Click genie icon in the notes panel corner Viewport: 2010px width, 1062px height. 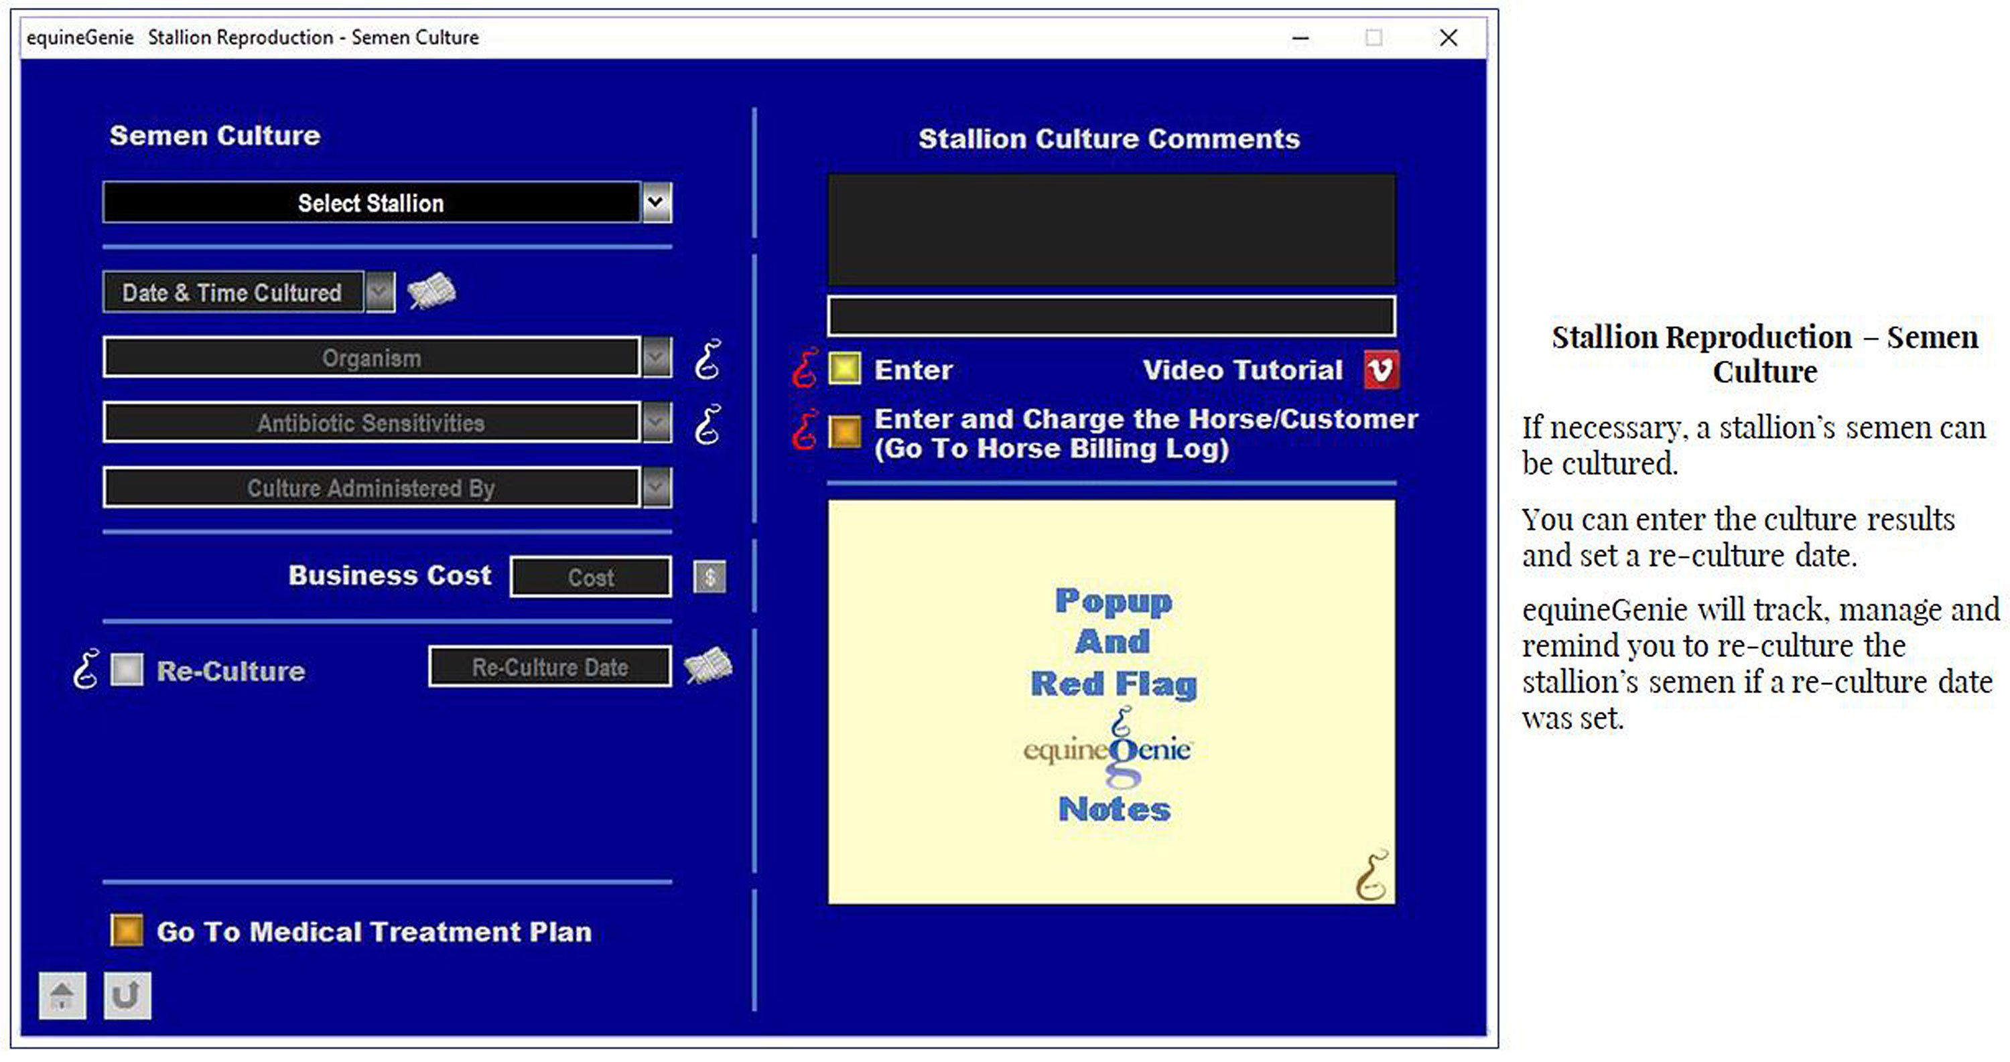click(x=1371, y=875)
